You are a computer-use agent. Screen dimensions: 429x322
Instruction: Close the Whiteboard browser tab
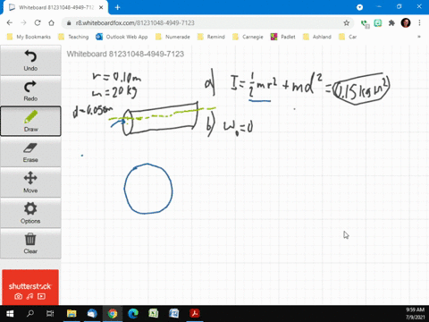[101, 7]
